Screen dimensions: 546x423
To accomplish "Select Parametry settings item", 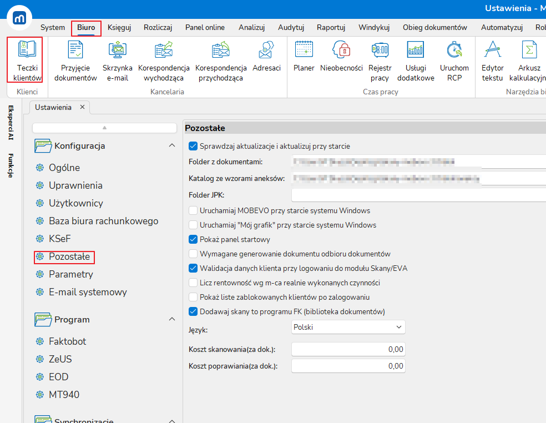I will 64,274.
